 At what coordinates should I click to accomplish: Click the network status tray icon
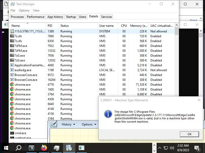[x=166, y=148]
